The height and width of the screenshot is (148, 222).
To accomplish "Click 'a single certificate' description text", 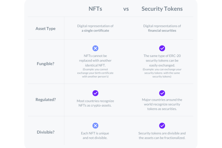I will pos(95,31).
